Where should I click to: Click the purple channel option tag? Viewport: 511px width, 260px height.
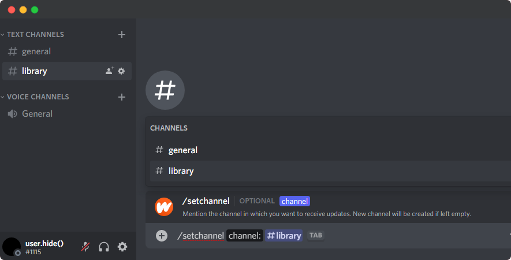pos(294,201)
